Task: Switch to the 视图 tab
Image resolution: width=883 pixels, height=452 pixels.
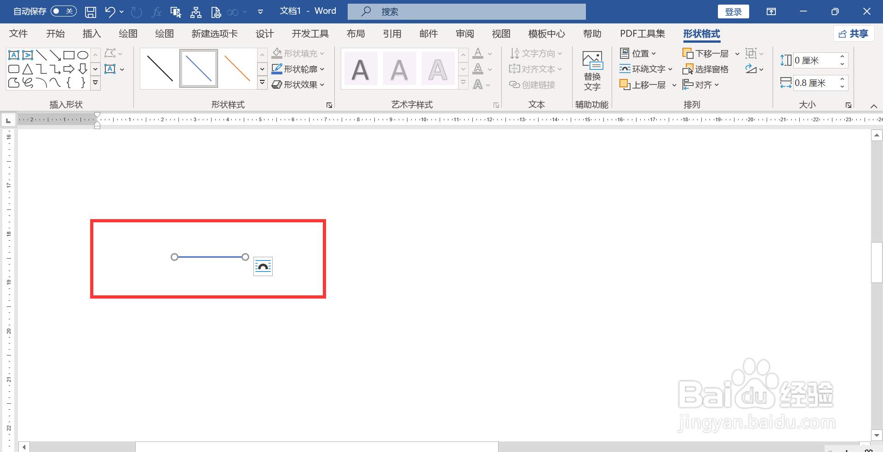Action: 501,34
